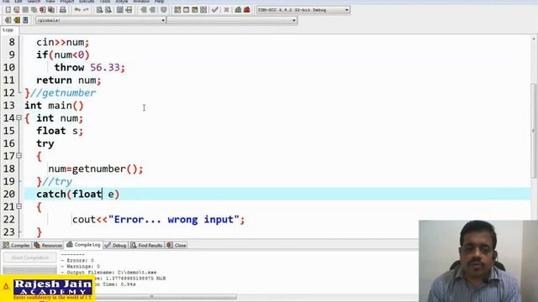This screenshot has width=538, height=302.
Task: Switch to the Debug tab
Action: point(116,245)
